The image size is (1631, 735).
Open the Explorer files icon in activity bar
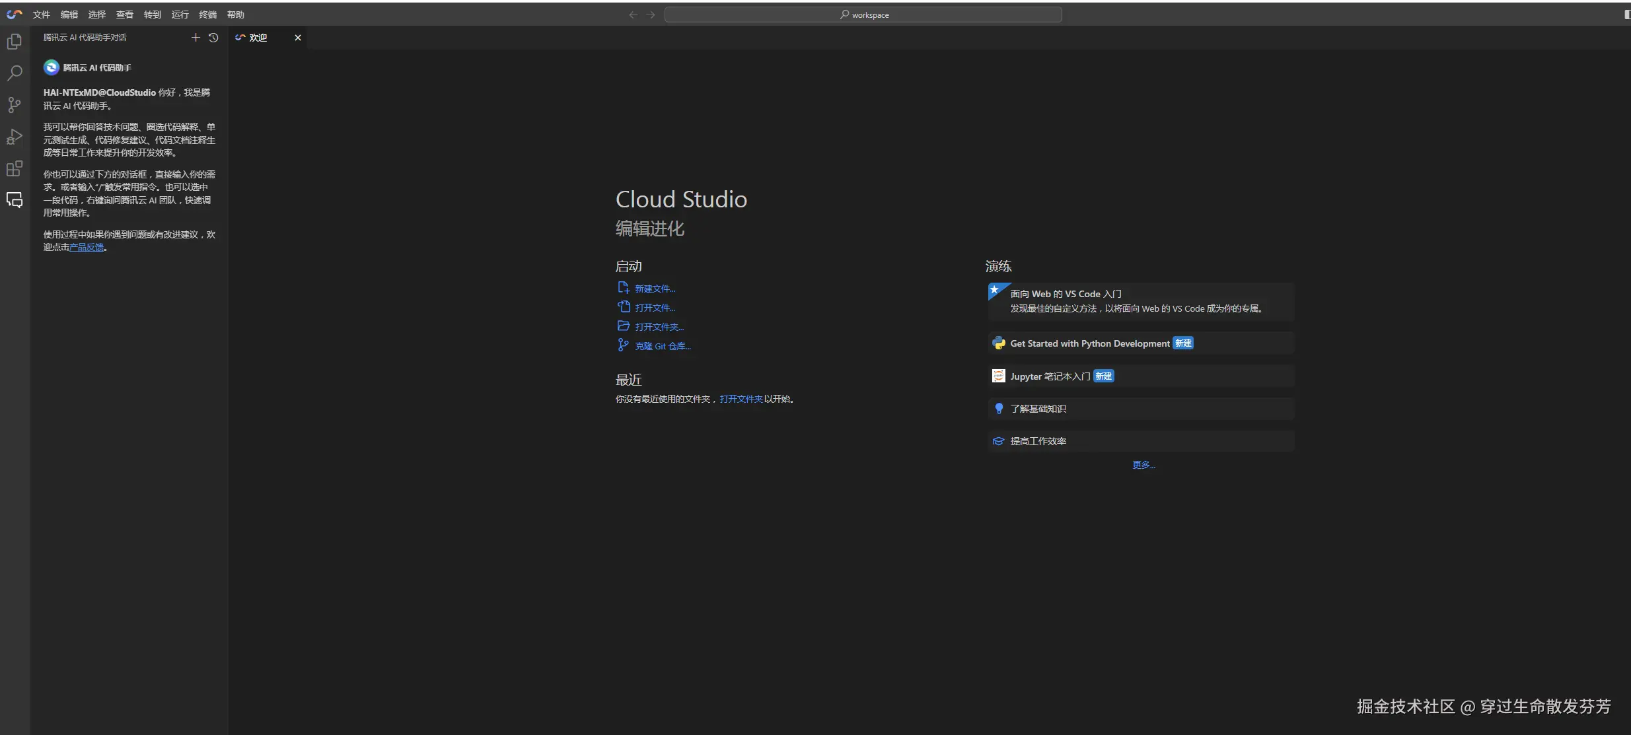[x=15, y=42]
